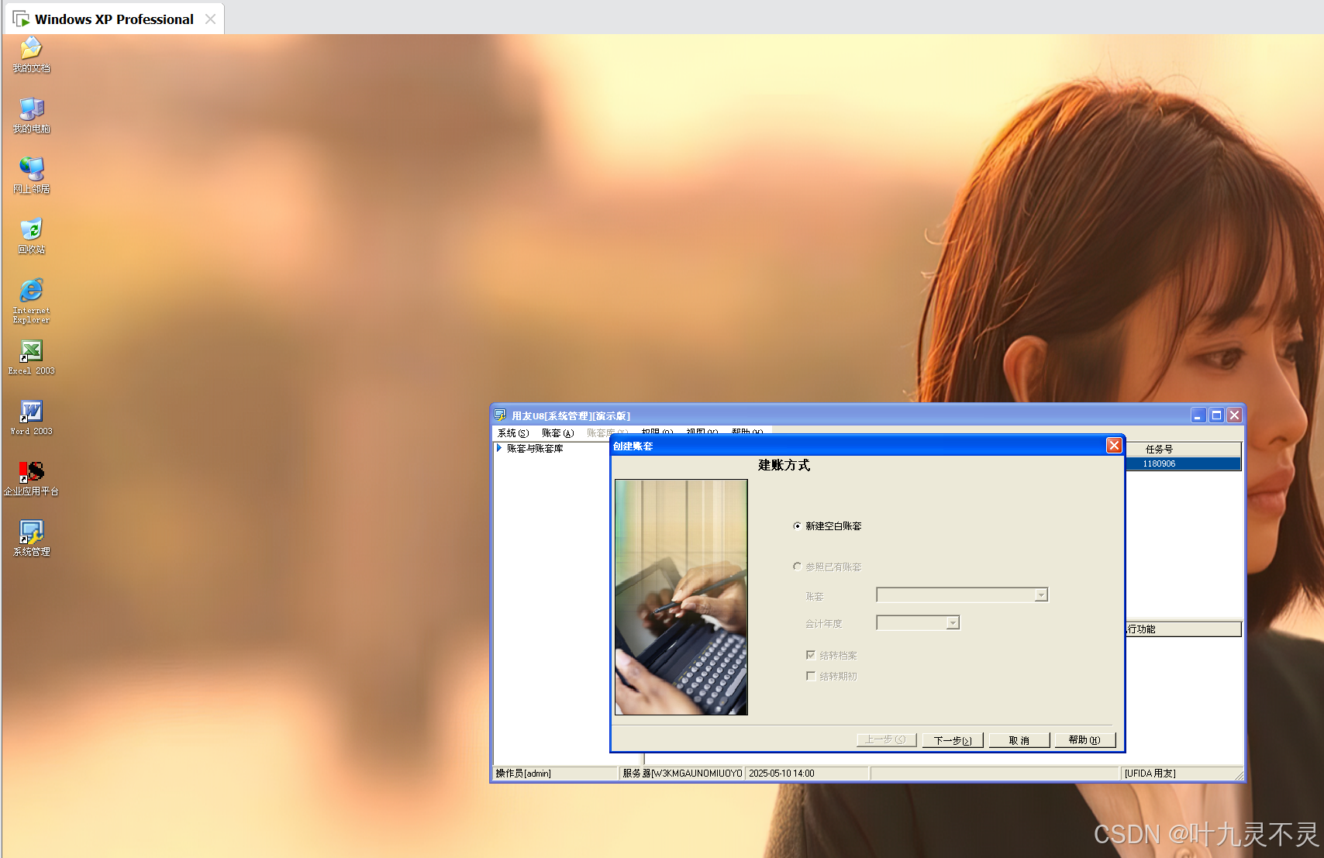Viewport: 1324px width, 858px height.
Task: Open the 账套库 menu
Action: pyautogui.click(x=606, y=433)
